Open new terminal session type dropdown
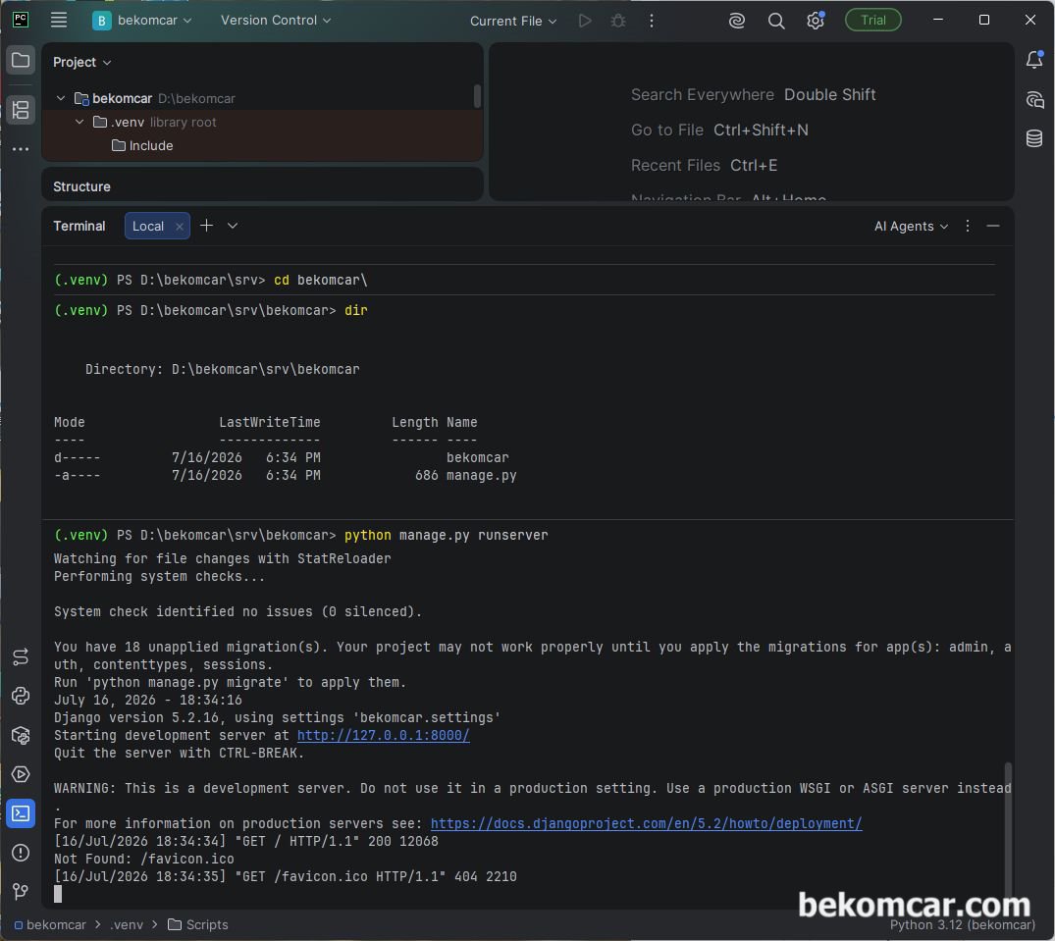 [x=233, y=226]
